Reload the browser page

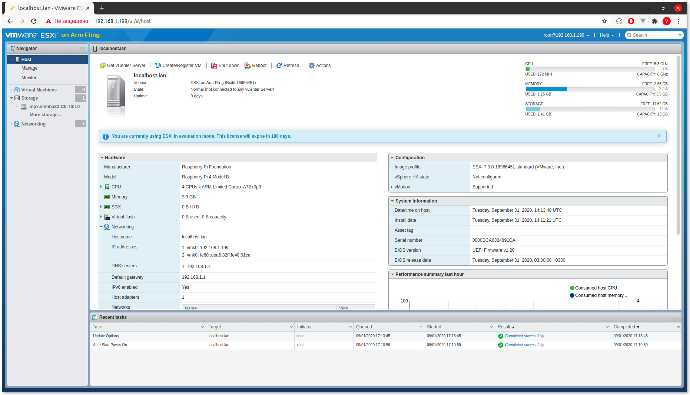34,21
